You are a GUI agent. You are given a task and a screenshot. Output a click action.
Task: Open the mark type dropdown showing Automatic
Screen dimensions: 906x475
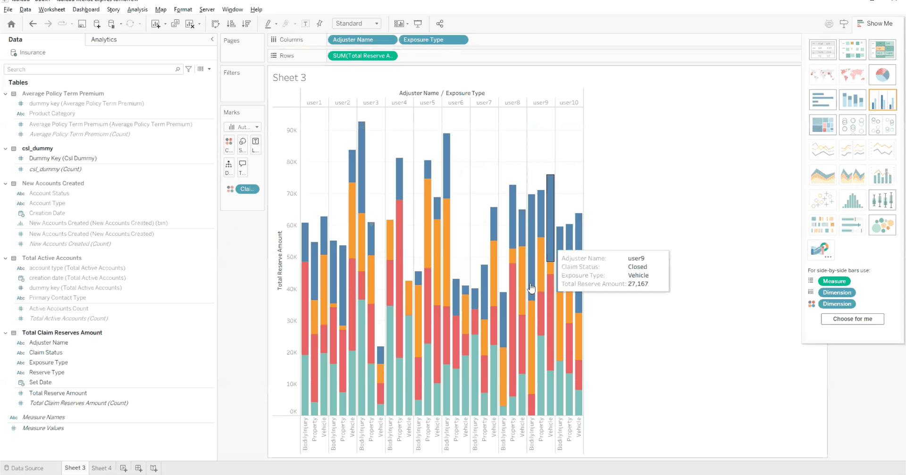(x=242, y=126)
